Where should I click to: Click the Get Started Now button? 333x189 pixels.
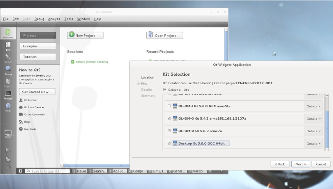[x=37, y=92]
